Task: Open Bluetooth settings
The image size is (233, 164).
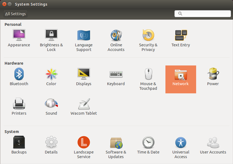Action: (x=19, y=76)
